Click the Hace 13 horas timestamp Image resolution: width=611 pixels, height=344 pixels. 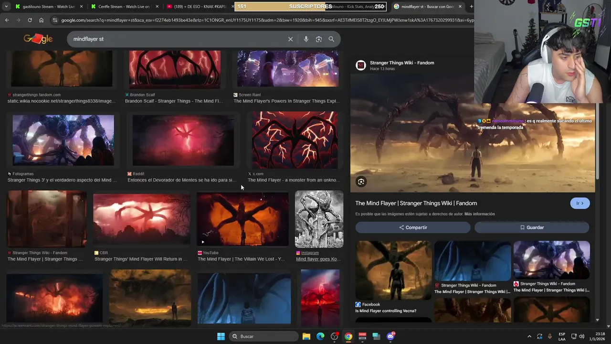click(382, 69)
